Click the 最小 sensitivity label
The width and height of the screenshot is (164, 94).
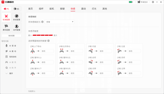coord(30,35)
